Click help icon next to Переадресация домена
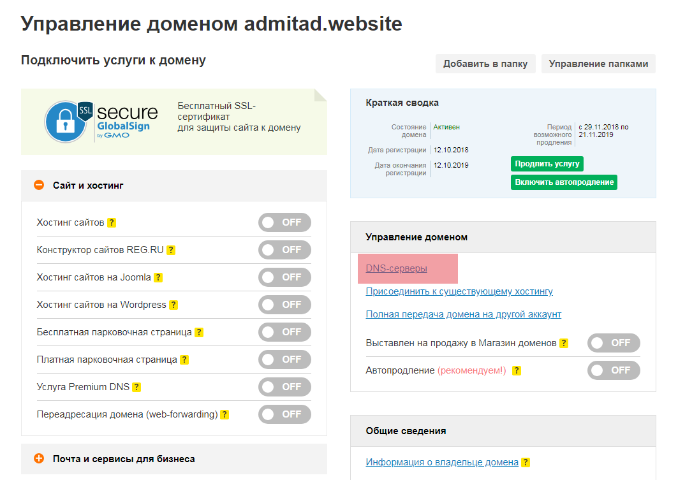Viewport: 685px width, 480px height. (x=225, y=415)
